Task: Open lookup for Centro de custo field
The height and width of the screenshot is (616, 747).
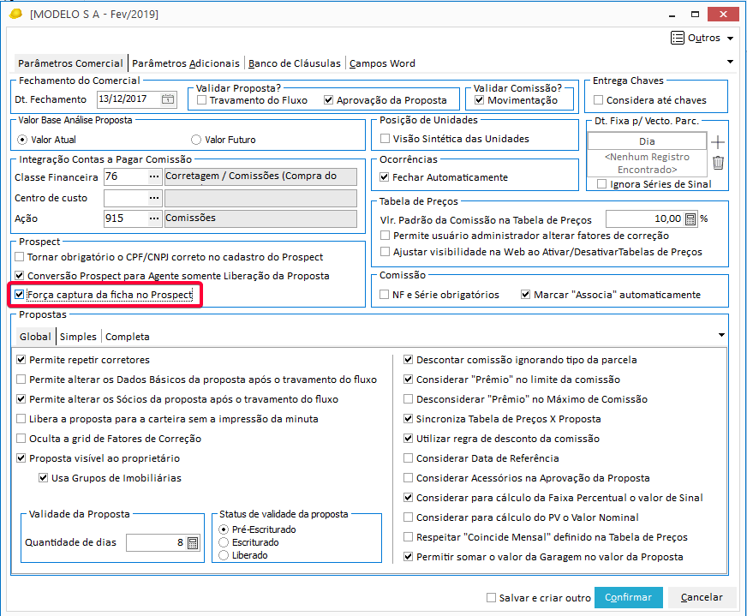Action: pyautogui.click(x=154, y=198)
